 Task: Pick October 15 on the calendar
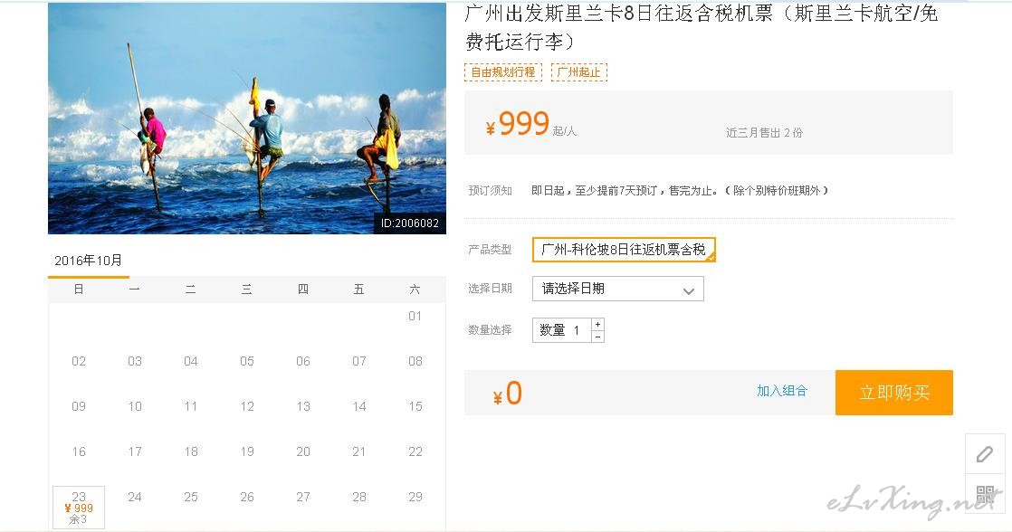pyautogui.click(x=415, y=407)
